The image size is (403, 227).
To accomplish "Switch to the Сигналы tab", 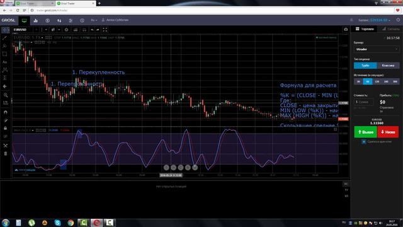I will point(390,29).
